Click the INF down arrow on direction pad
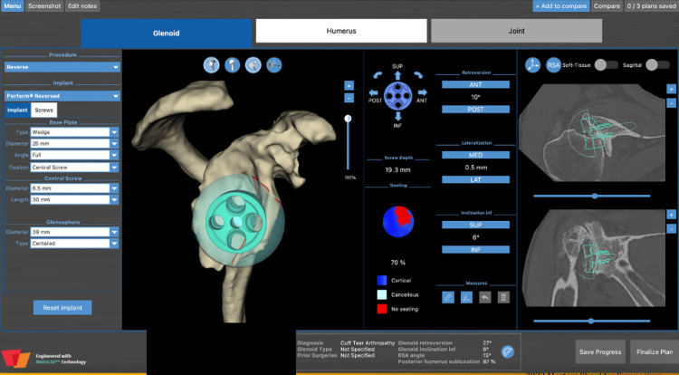Image resolution: width=679 pixels, height=375 pixels. 397,116
